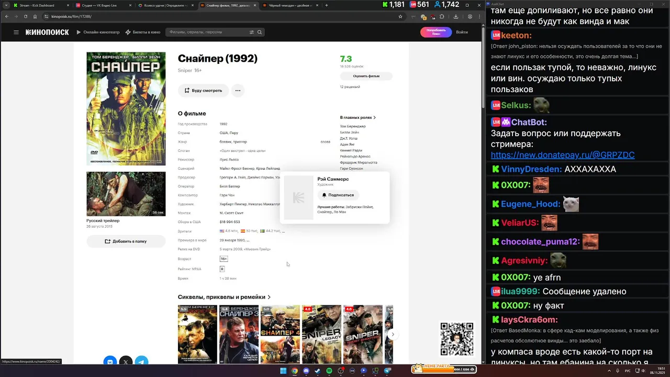Open a new browser tab

(327, 5)
